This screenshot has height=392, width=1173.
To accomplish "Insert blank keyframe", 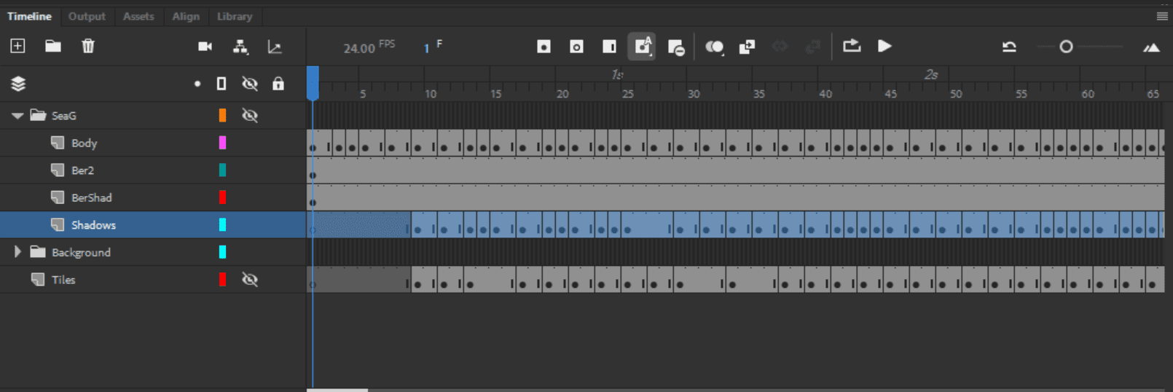I will [576, 47].
